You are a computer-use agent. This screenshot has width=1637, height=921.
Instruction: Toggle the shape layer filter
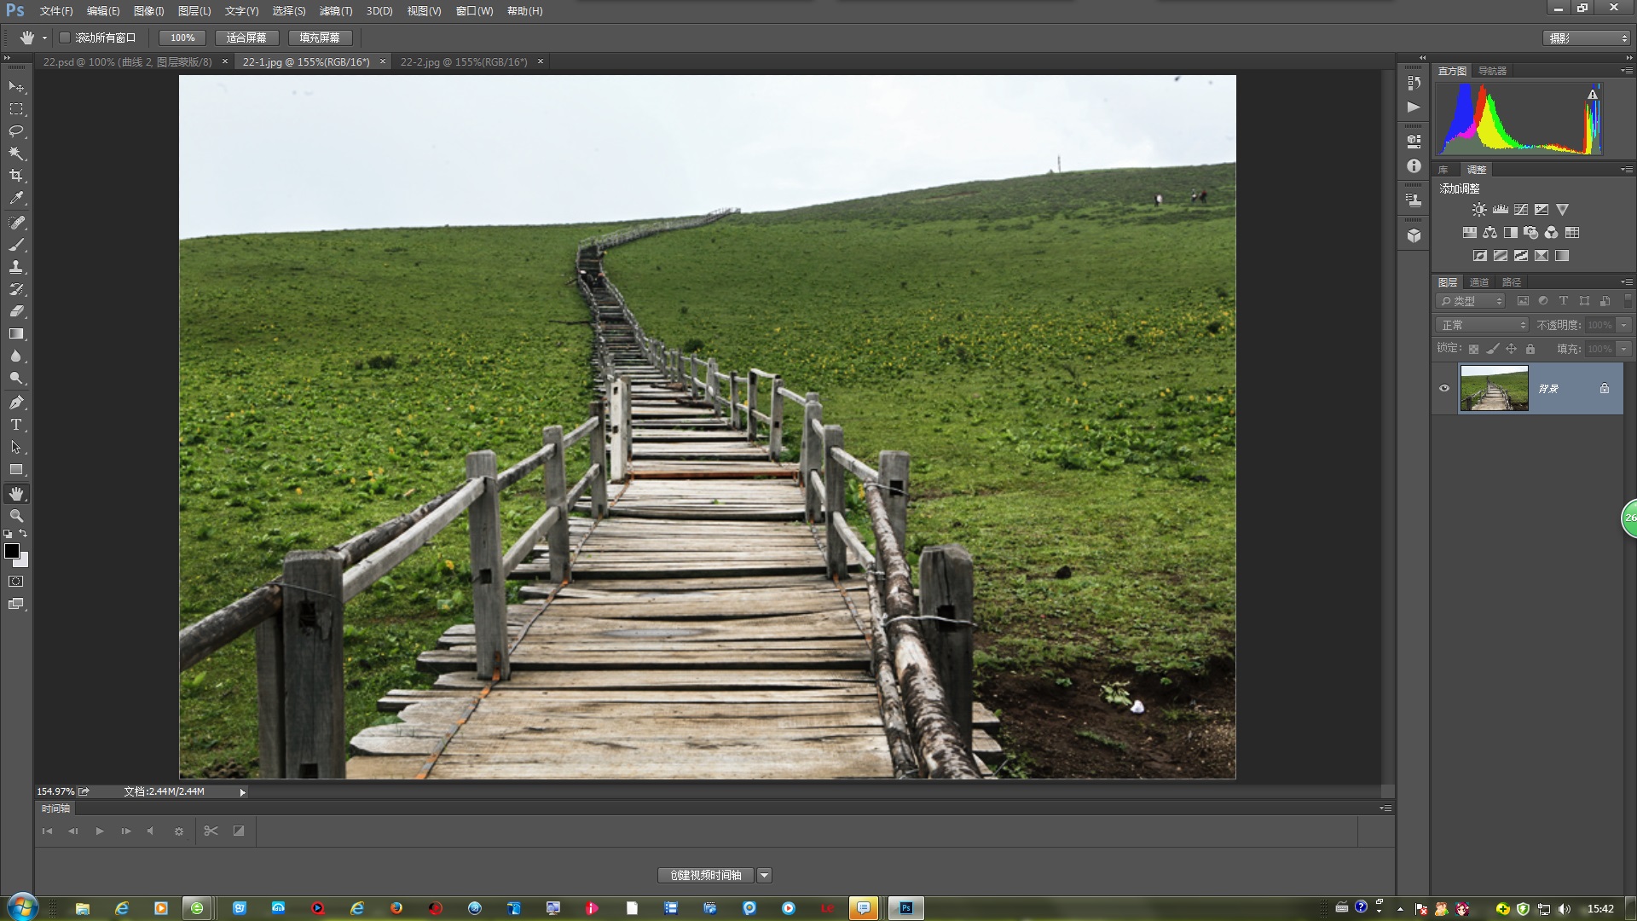pos(1584,301)
